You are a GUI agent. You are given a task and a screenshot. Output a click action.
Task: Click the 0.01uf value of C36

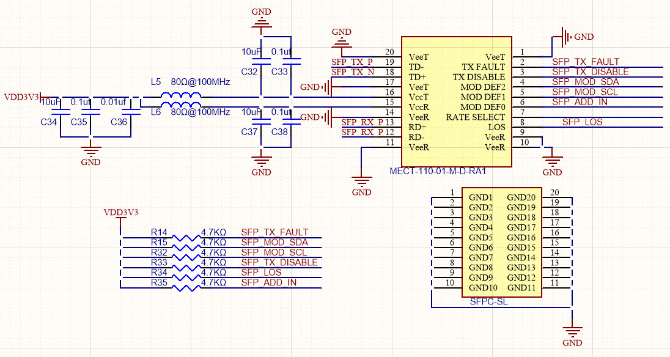click(x=113, y=102)
